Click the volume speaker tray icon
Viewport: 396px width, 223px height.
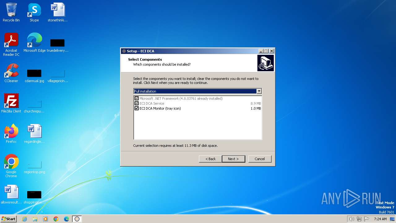[351, 219]
